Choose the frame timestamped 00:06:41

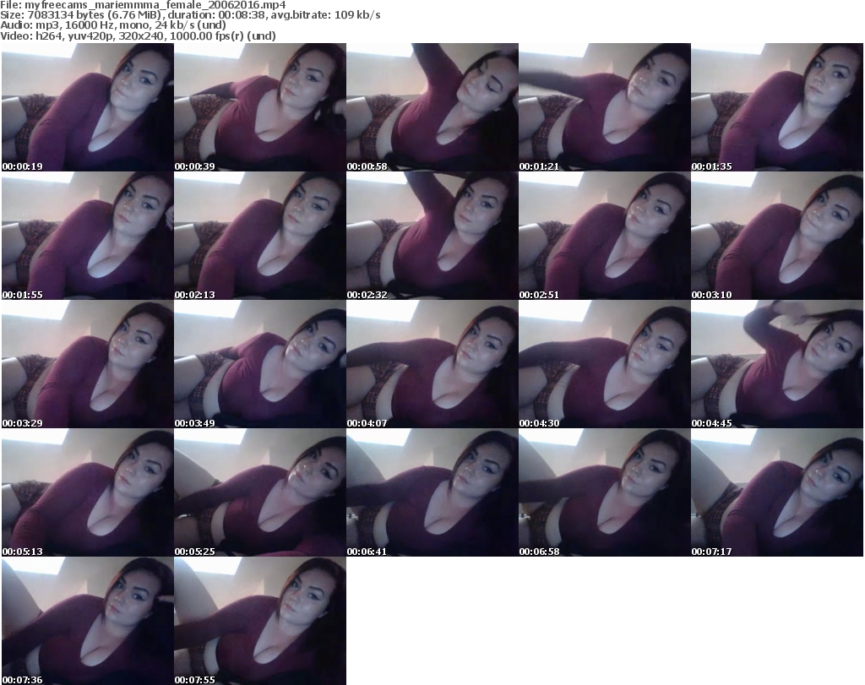pos(432,492)
